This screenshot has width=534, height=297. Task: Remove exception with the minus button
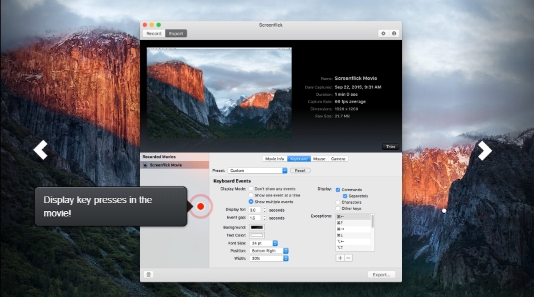coord(348,258)
